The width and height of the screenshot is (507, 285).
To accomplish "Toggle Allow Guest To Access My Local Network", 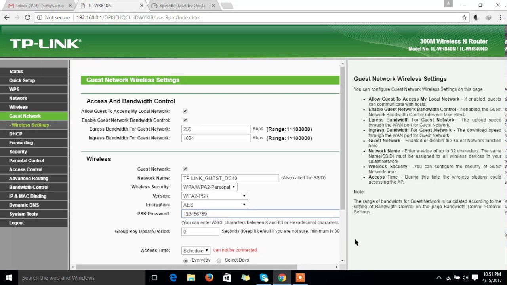I will [185, 111].
